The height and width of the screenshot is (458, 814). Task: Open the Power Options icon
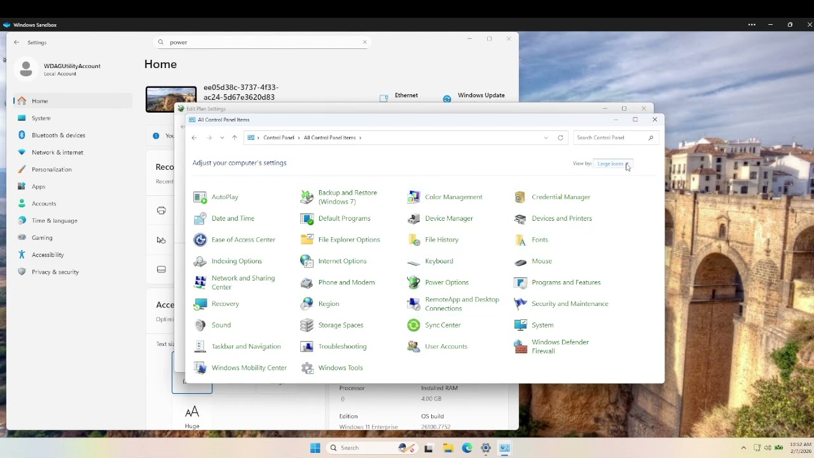coord(414,282)
